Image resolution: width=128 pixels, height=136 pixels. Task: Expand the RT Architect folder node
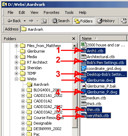(x=16, y=62)
